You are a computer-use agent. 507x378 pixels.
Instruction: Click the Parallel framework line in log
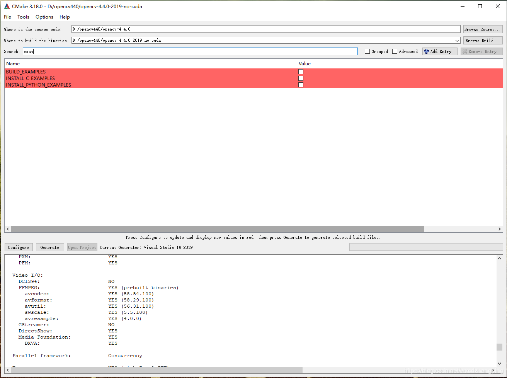click(x=77, y=356)
